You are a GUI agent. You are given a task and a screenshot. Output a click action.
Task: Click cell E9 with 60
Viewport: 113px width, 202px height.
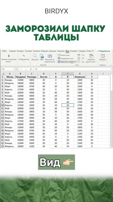(x=56, y=102)
